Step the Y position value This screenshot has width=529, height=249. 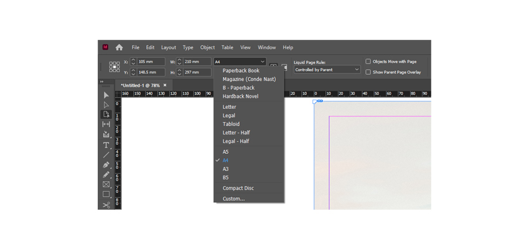133,72
